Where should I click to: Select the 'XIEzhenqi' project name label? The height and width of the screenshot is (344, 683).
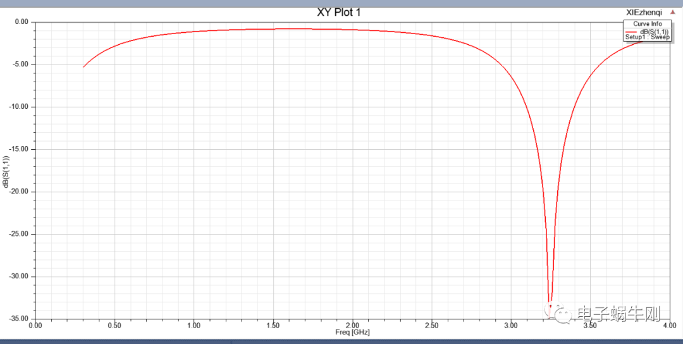644,12
